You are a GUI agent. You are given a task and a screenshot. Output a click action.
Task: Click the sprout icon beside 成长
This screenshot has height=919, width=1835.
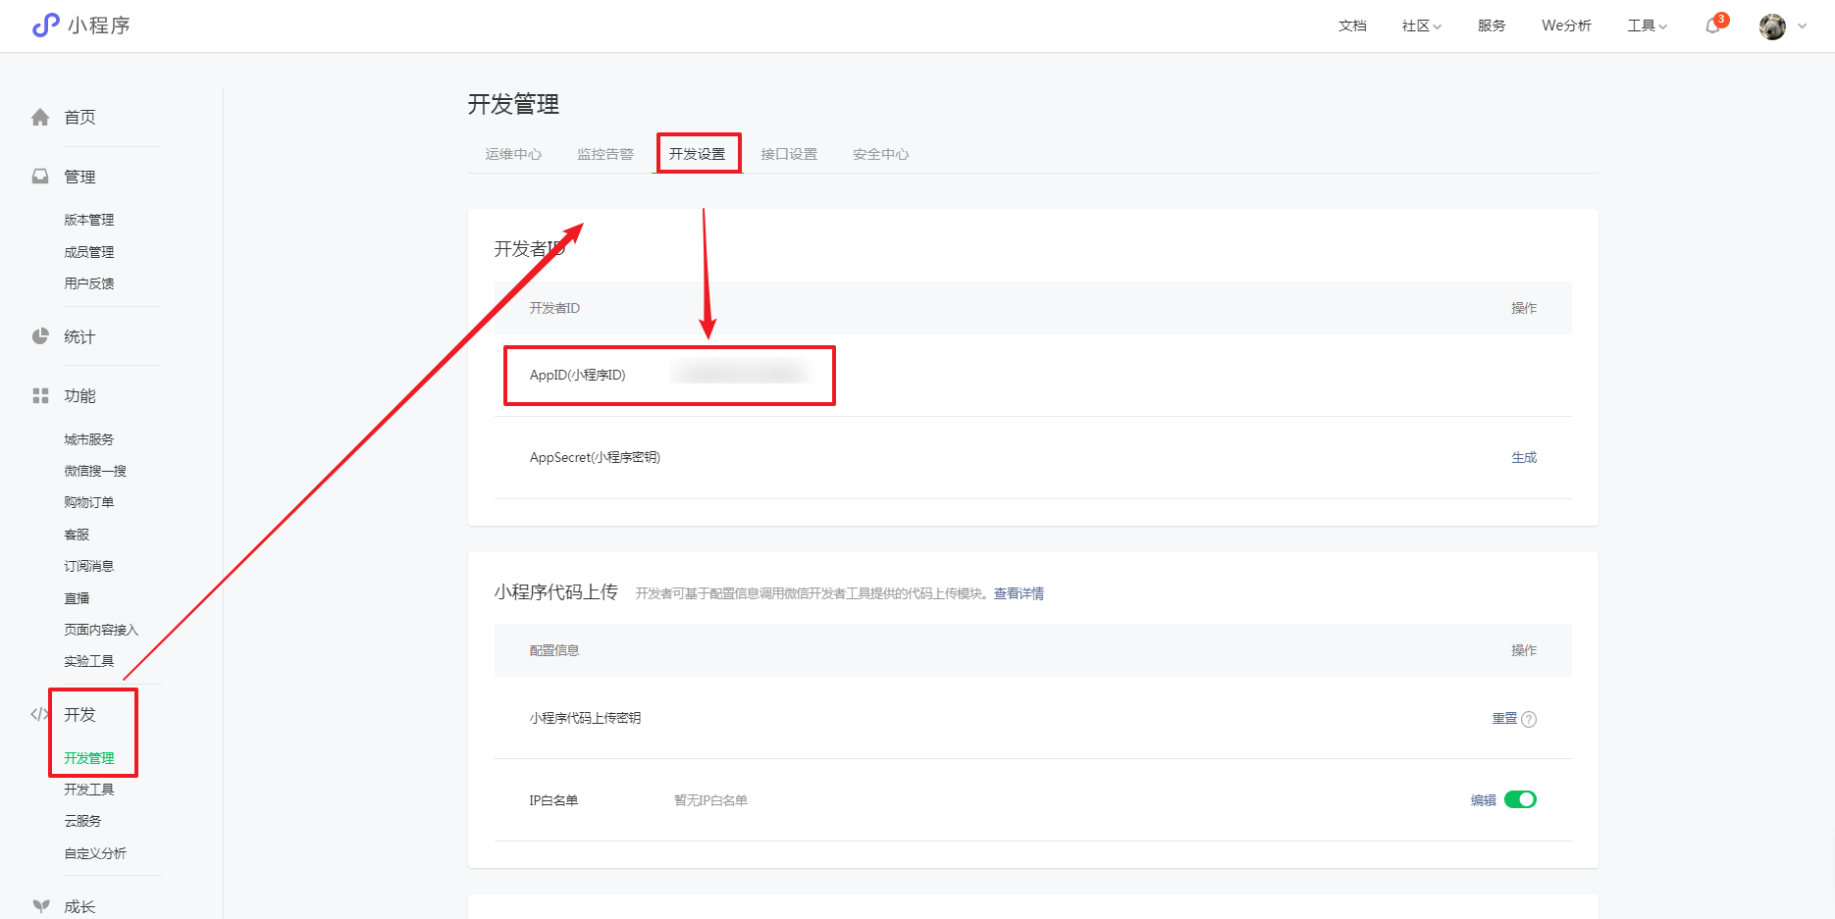pos(40,906)
